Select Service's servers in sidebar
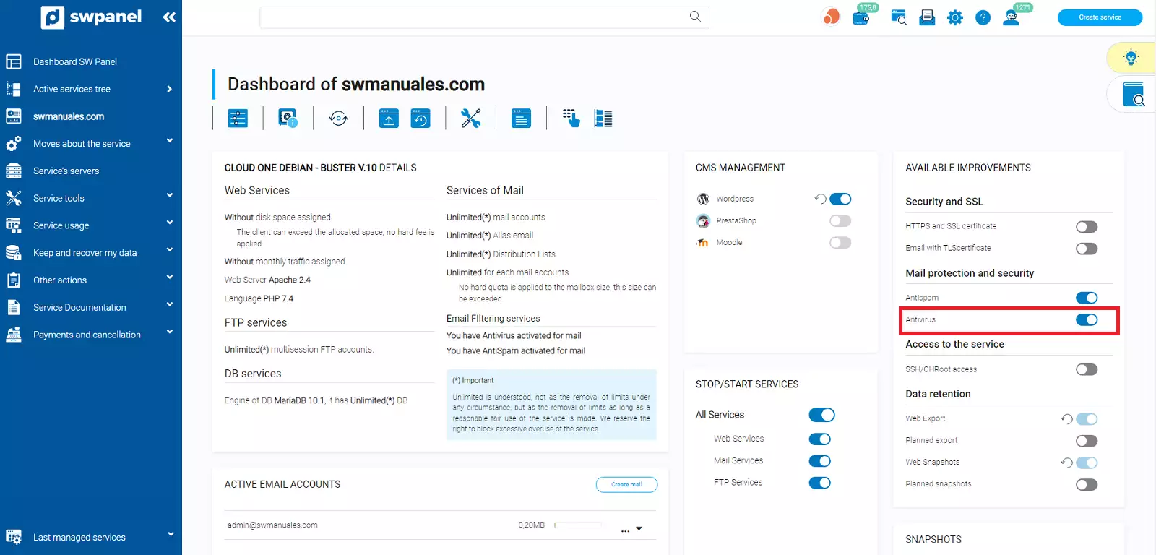1156x555 pixels. pos(66,171)
